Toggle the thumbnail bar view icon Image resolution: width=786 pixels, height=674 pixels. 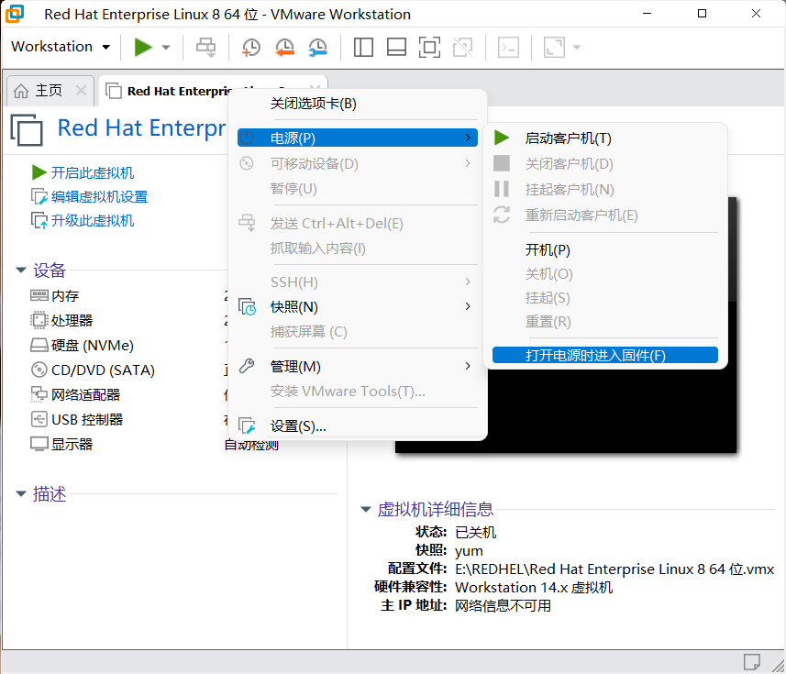pyautogui.click(x=396, y=47)
